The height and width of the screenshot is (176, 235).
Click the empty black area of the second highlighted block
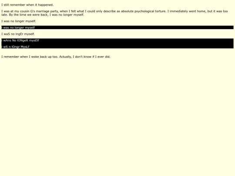pos(136,43)
